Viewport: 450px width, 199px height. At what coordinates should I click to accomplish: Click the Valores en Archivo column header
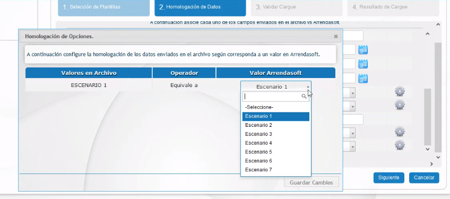(x=89, y=73)
